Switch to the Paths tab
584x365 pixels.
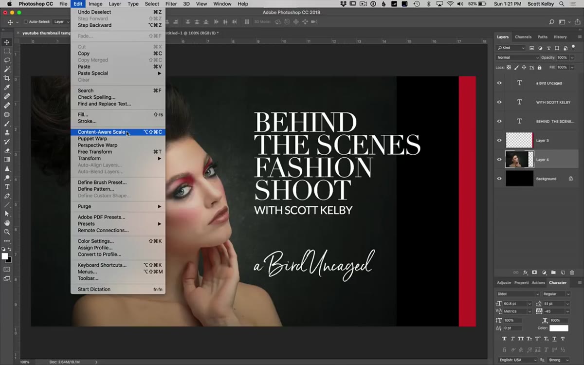click(x=543, y=37)
